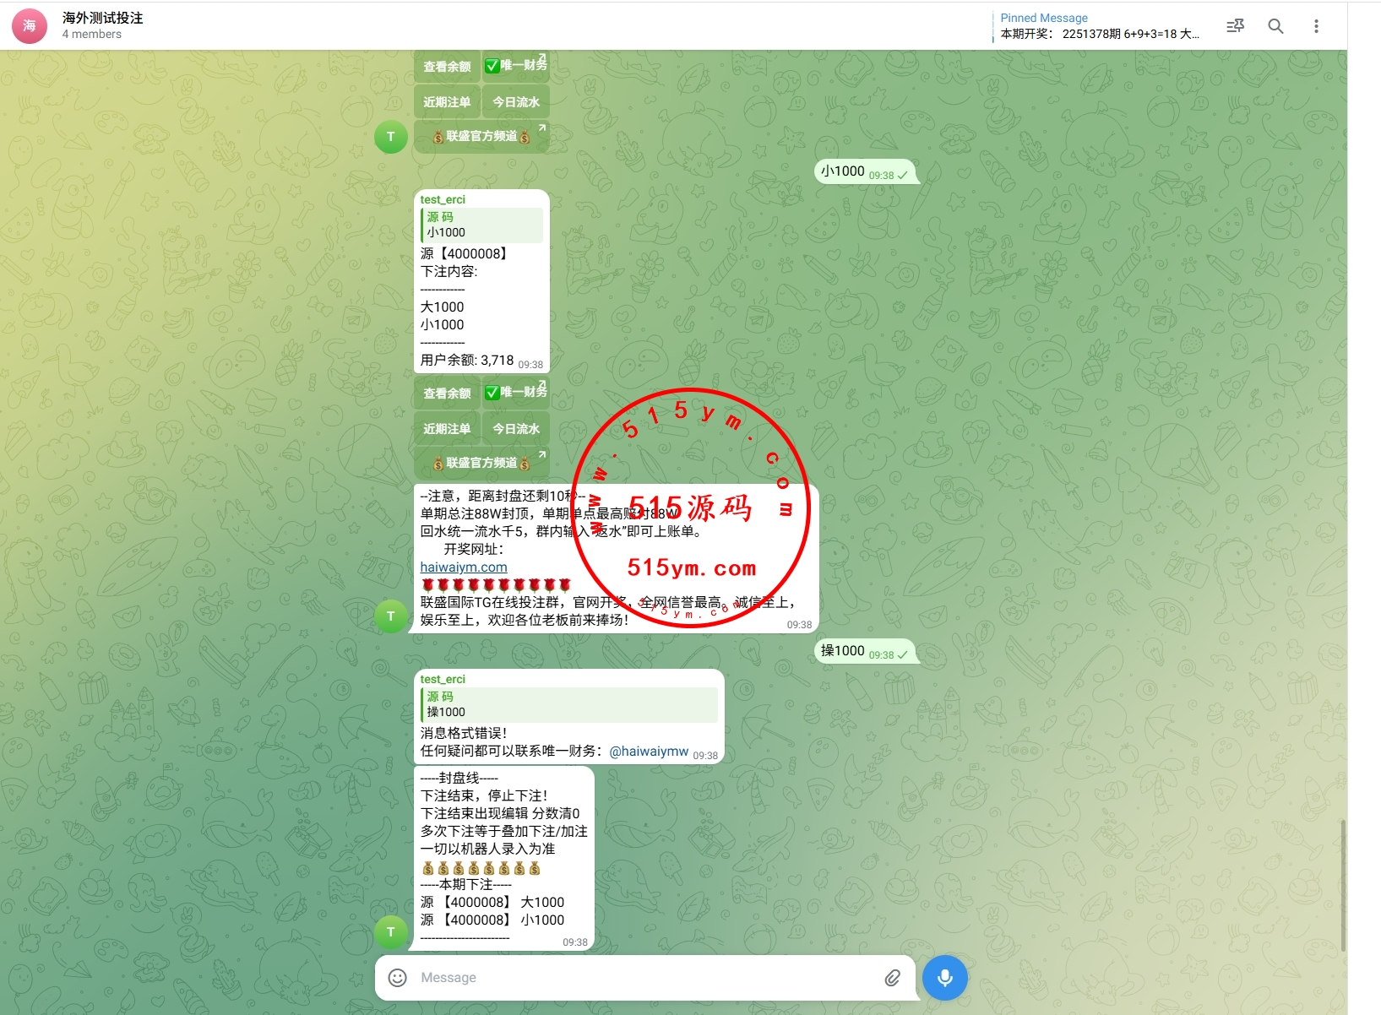This screenshot has height=1015, width=1381.
Task: Click the bot avatar beside the announcement message
Action: click(390, 616)
